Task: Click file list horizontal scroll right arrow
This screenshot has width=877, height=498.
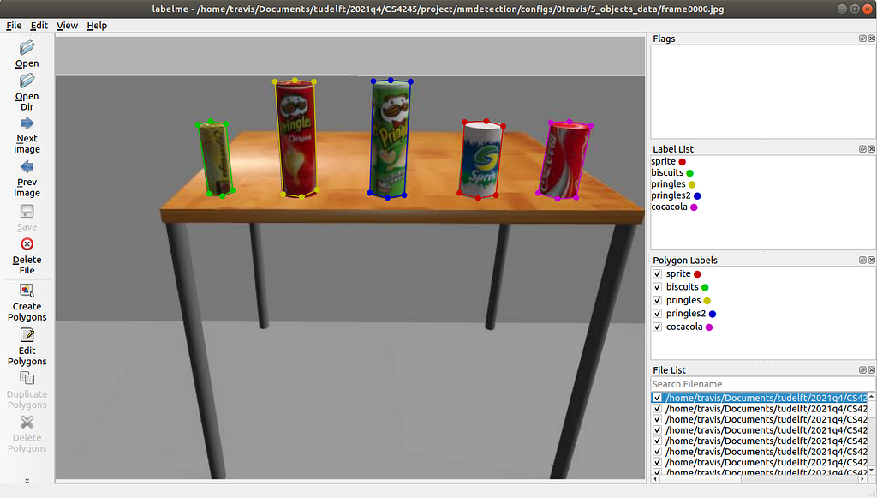Action: coord(862,479)
